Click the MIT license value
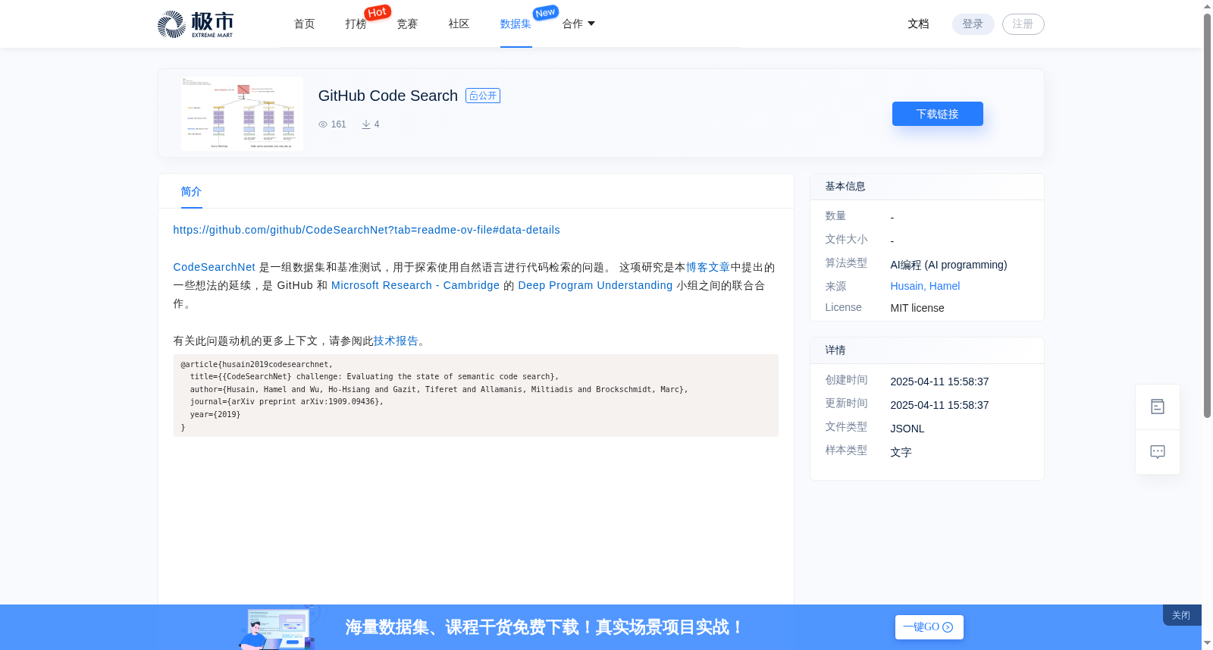Viewport: 1213px width, 650px height. [917, 308]
